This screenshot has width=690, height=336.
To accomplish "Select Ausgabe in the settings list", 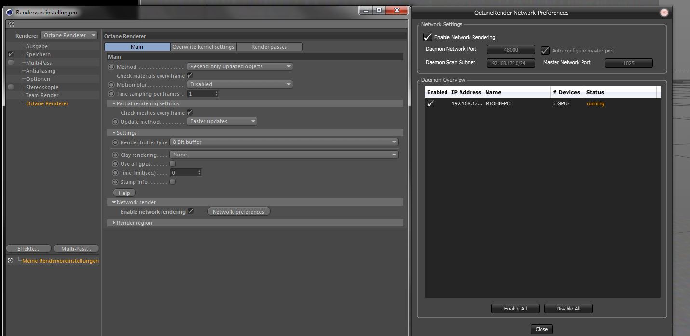I will pyautogui.click(x=37, y=46).
